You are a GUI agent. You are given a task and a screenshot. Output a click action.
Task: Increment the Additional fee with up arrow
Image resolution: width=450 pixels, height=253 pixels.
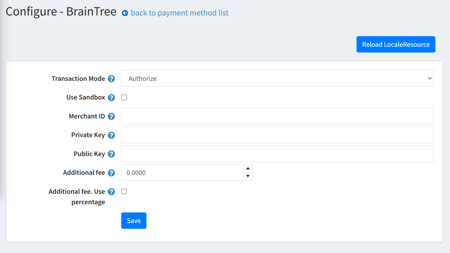coord(248,168)
